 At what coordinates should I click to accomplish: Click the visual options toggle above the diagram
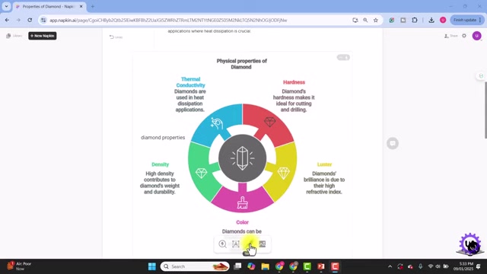pyautogui.click(x=343, y=58)
